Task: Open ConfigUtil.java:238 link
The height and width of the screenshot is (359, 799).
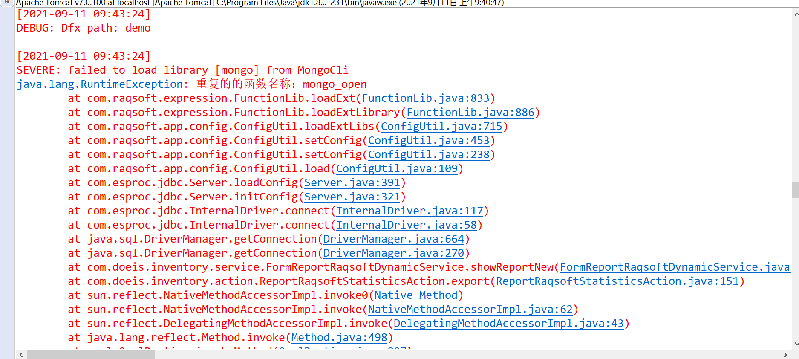Action: (x=429, y=155)
